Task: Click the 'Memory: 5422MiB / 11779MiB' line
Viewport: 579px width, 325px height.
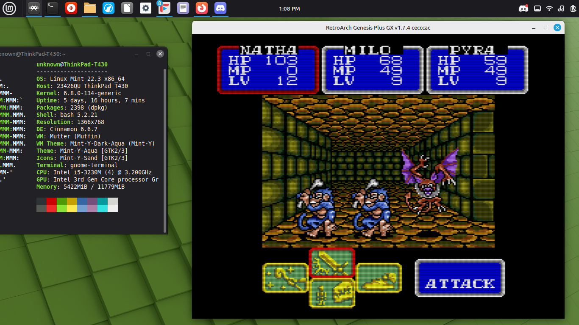Action: click(x=81, y=187)
